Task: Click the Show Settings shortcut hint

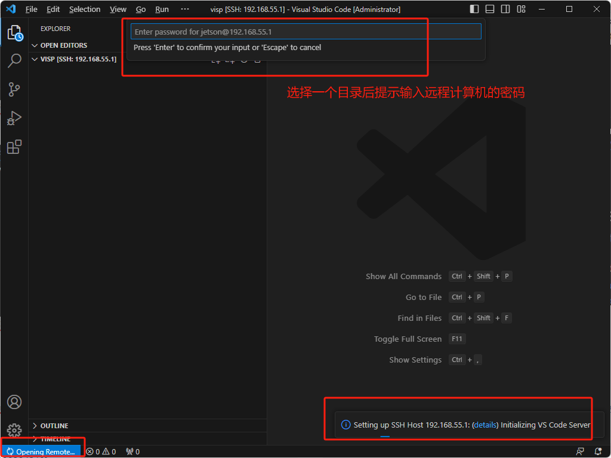Action: [436, 360]
